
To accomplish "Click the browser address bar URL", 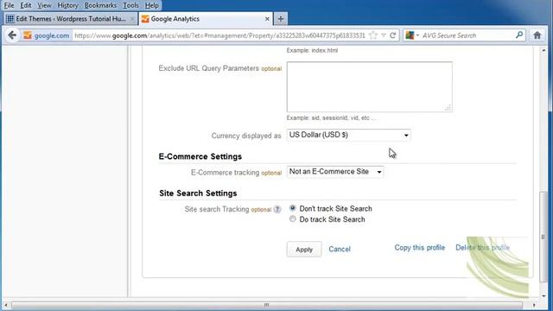I will tap(219, 35).
